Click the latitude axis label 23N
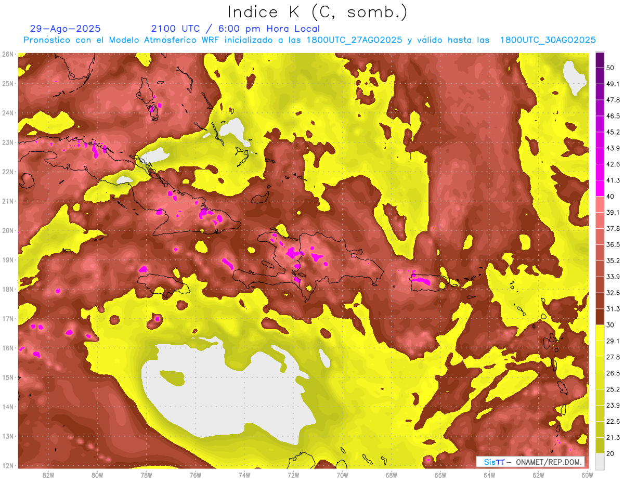Image resolution: width=624 pixels, height=482 pixels. click(x=7, y=142)
